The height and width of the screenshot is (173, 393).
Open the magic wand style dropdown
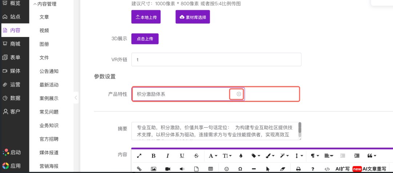[284, 156]
